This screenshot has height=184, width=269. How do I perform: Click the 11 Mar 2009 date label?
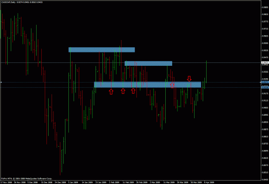(169, 182)
